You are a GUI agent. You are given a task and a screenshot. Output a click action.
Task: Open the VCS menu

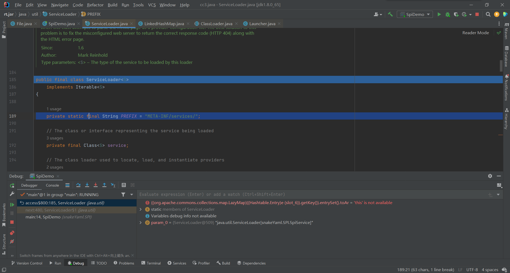pos(152,5)
